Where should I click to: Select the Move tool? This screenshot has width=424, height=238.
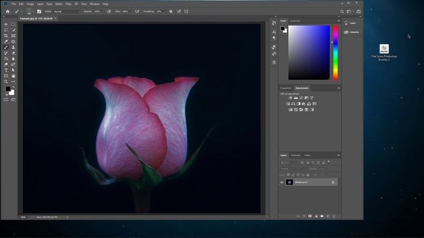click(6, 24)
